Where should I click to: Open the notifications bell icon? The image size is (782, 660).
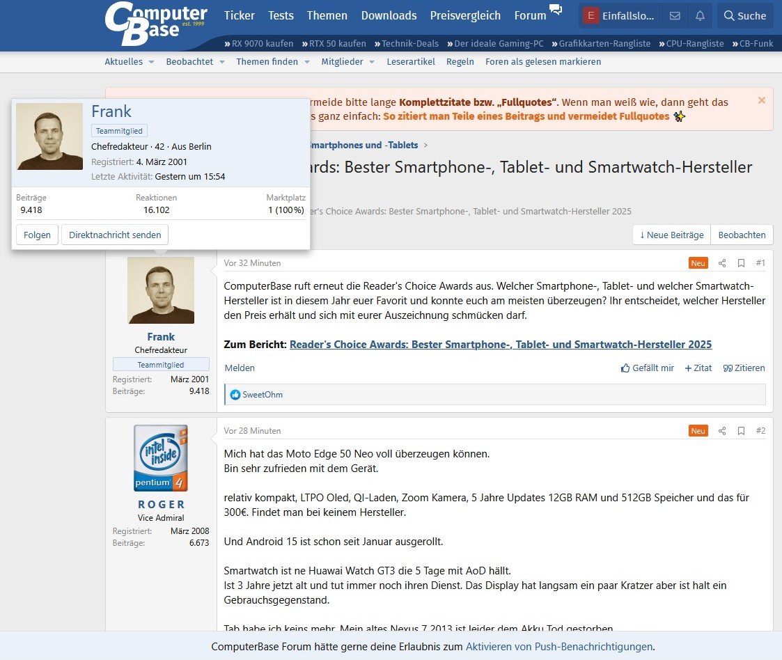pyautogui.click(x=701, y=16)
